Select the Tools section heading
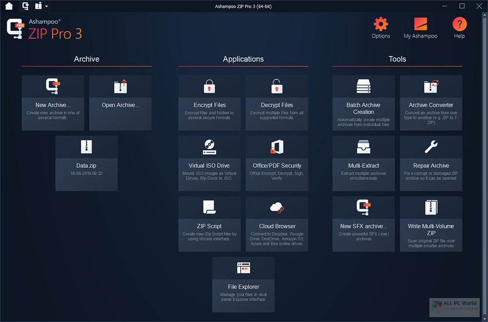 397,59
